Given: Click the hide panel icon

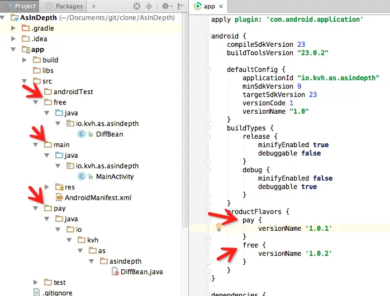Looking at the screenshot, I should point(181,6).
